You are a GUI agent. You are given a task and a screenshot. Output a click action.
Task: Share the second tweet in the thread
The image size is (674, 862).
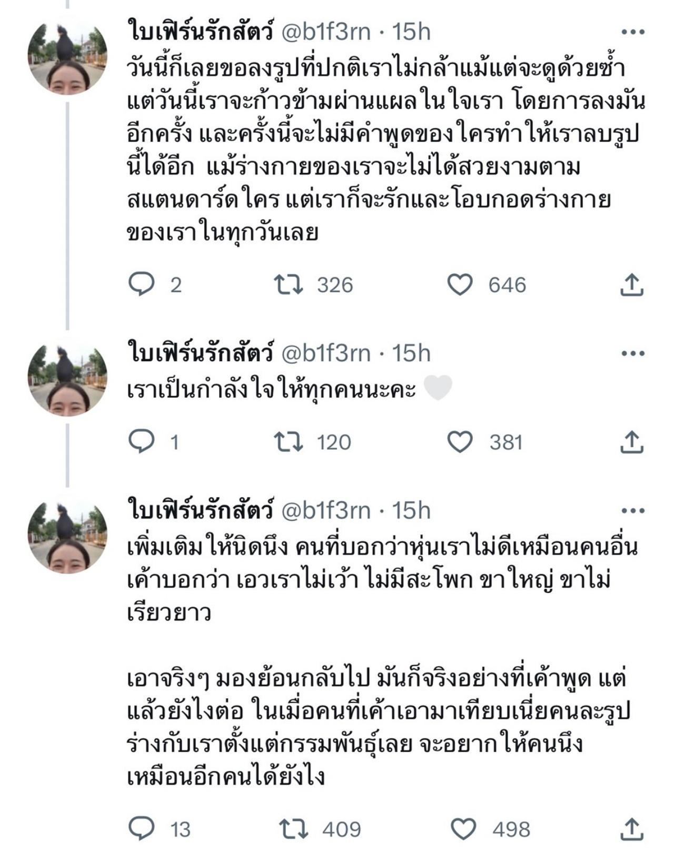pos(631,442)
